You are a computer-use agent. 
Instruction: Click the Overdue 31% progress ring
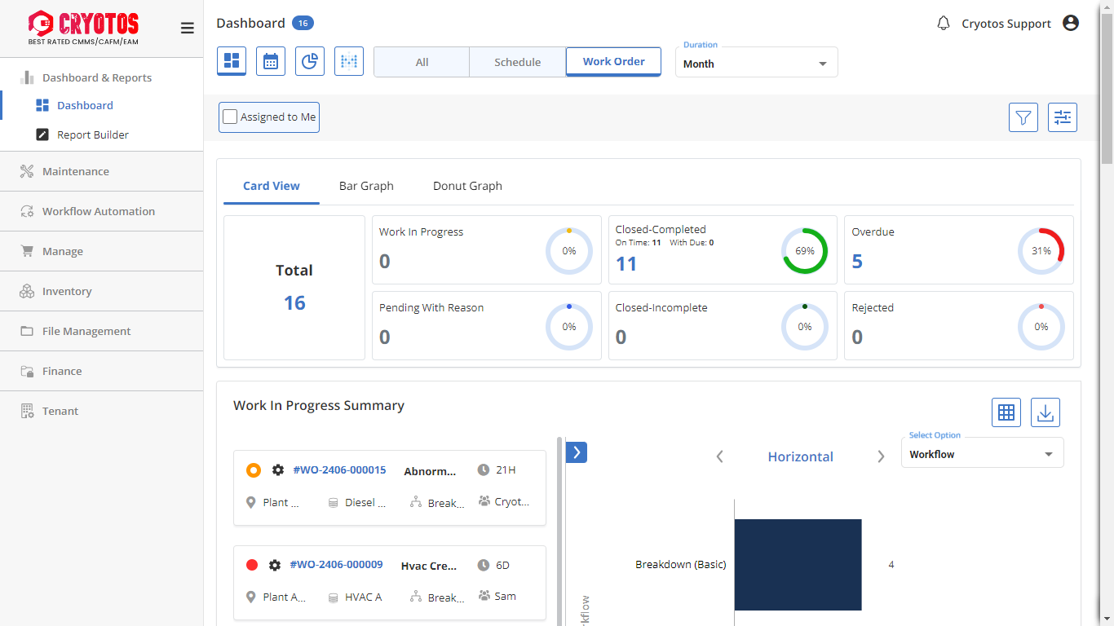(1041, 251)
